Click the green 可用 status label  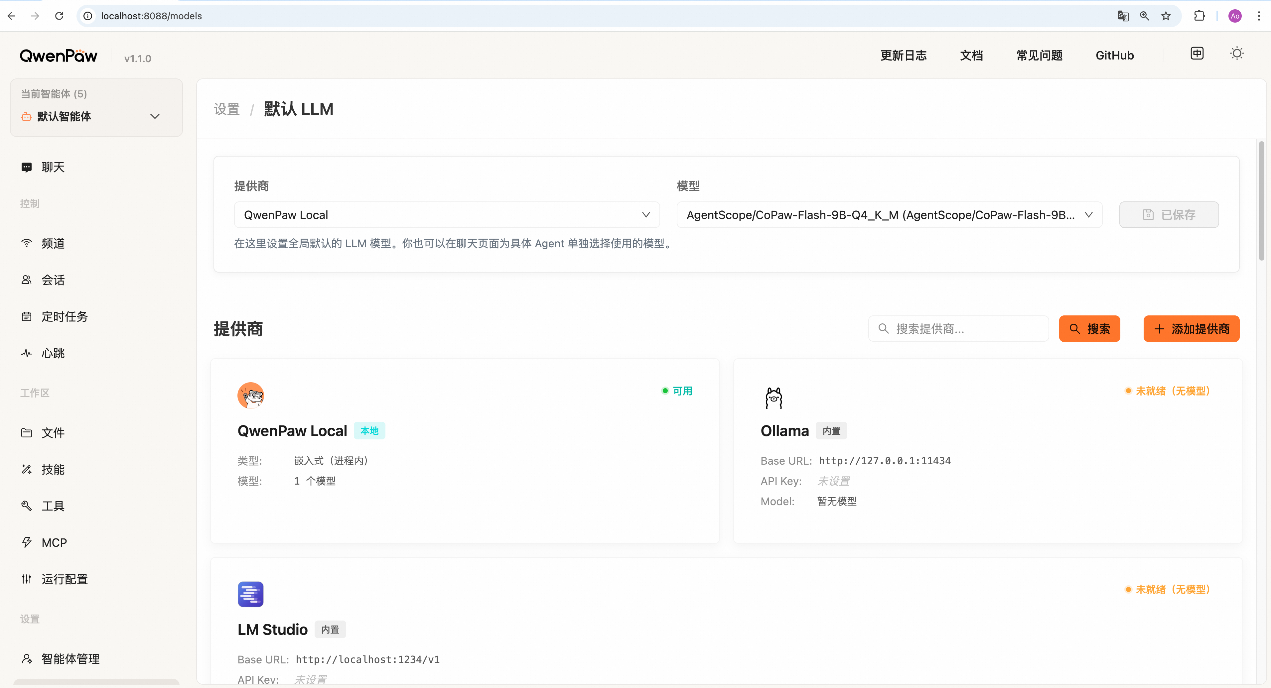(x=682, y=391)
